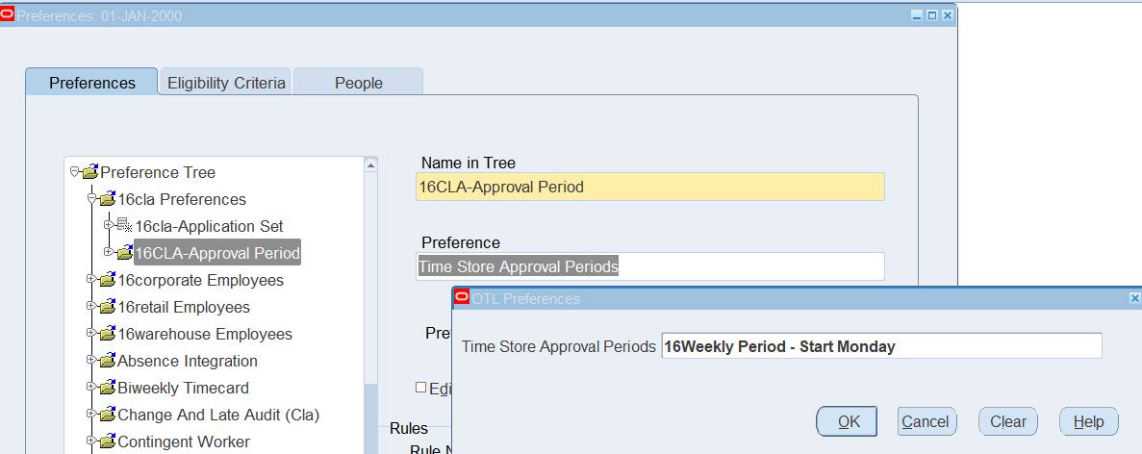
Task: Click the folder icon beside Absence Integration
Action: [x=107, y=362]
